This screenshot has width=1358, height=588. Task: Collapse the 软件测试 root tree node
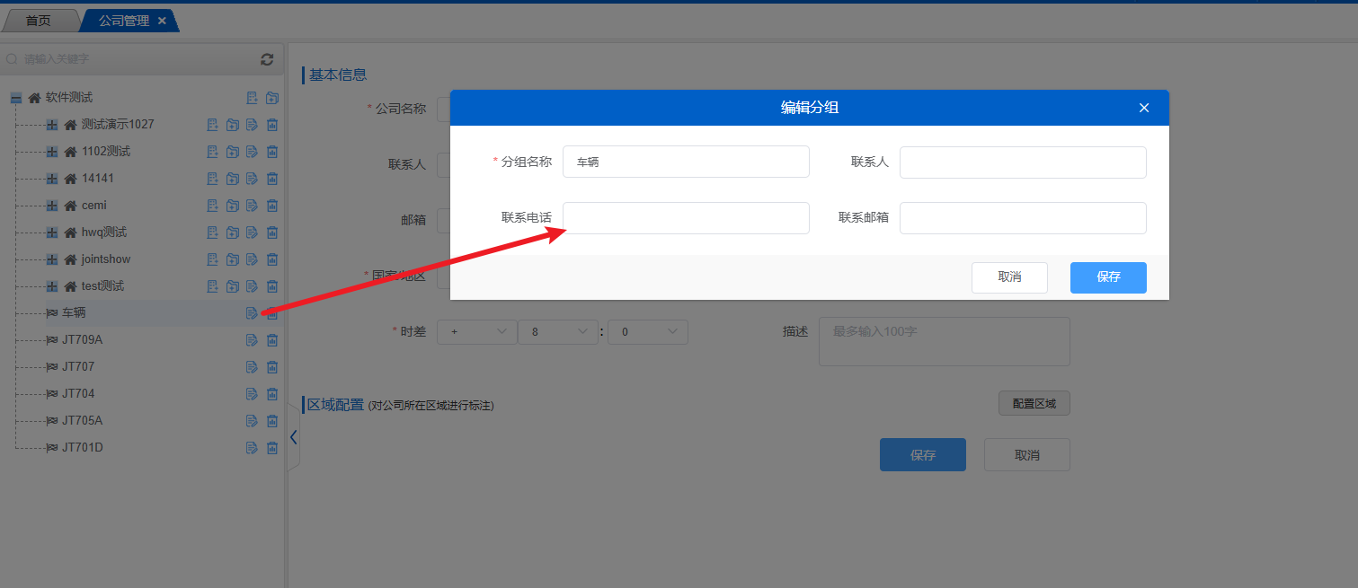(x=15, y=98)
